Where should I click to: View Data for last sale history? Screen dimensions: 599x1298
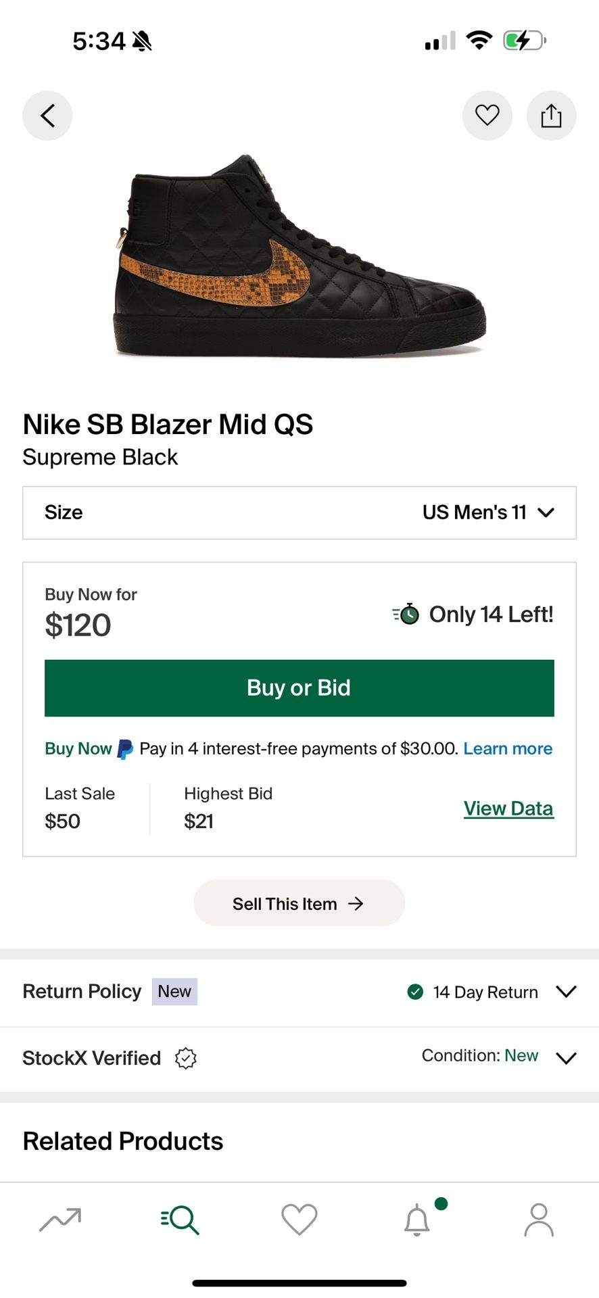coord(508,808)
